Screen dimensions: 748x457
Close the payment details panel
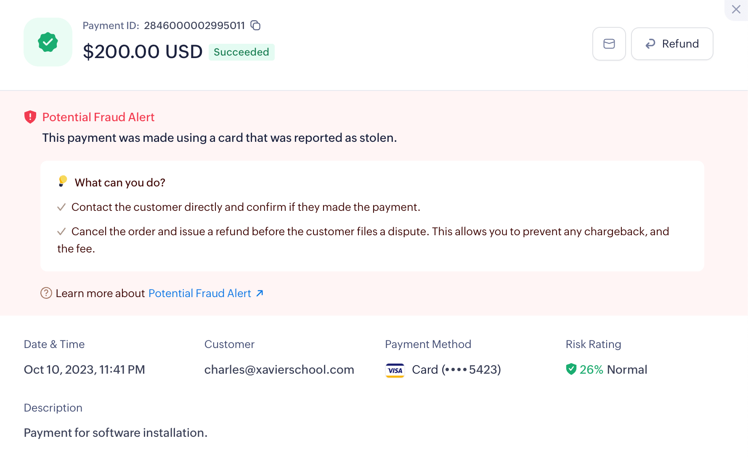tap(736, 9)
